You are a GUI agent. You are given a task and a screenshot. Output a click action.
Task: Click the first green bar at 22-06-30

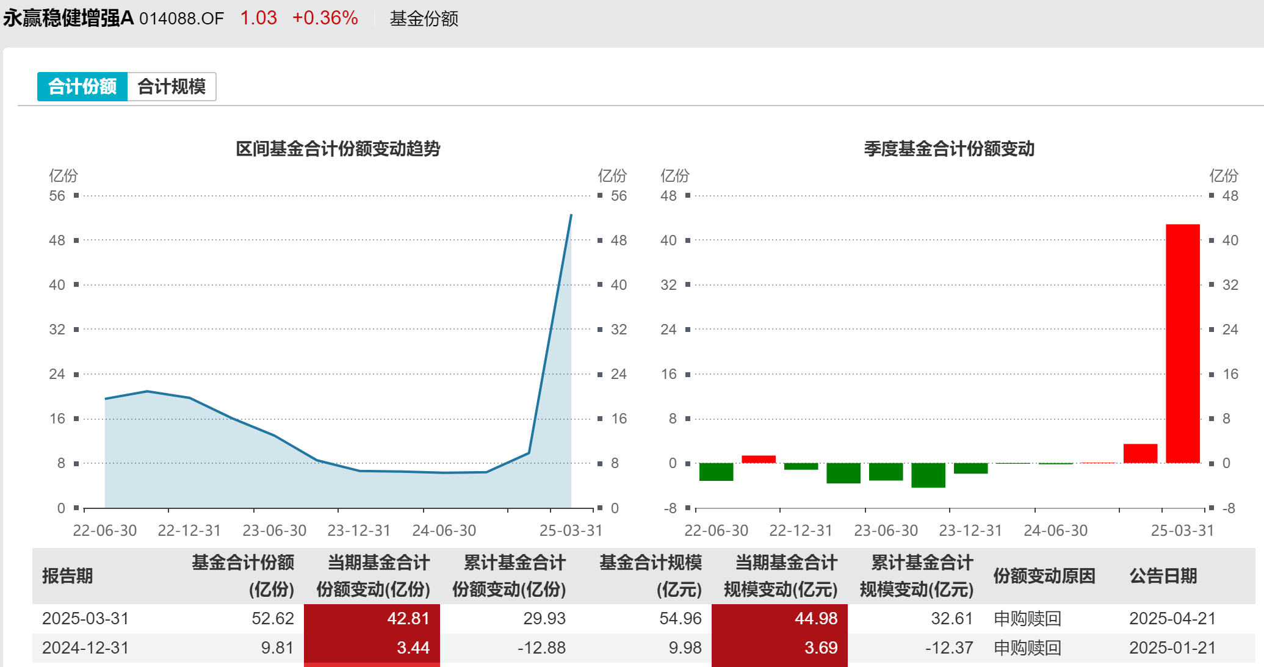click(x=716, y=472)
